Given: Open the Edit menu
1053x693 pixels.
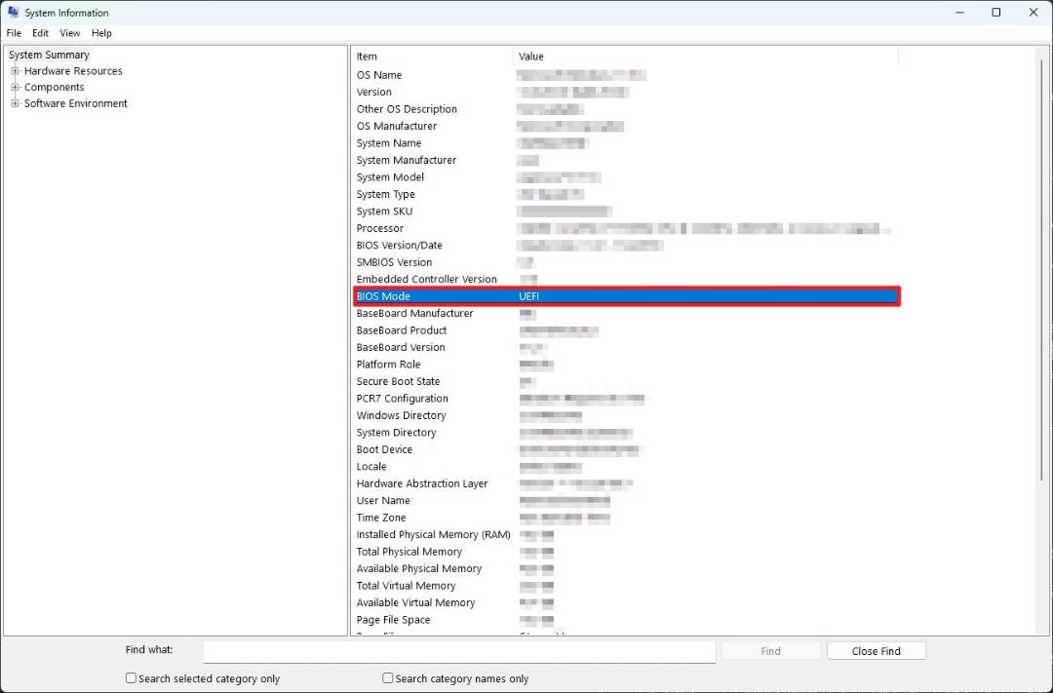Looking at the screenshot, I should click(40, 33).
